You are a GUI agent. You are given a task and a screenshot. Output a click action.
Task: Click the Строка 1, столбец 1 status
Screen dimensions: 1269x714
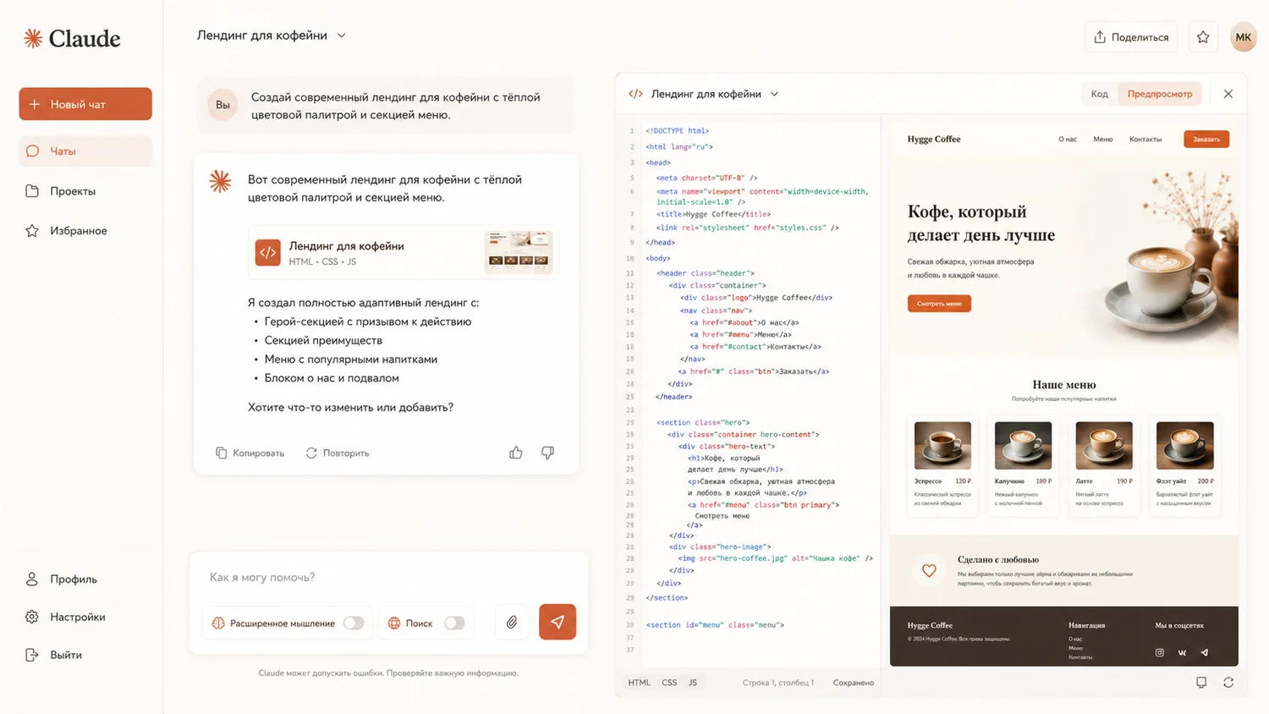(778, 683)
